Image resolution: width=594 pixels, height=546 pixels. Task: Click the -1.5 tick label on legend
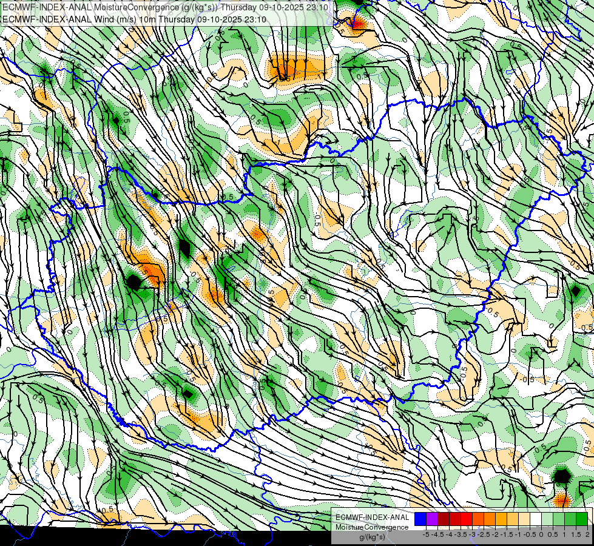click(x=507, y=534)
